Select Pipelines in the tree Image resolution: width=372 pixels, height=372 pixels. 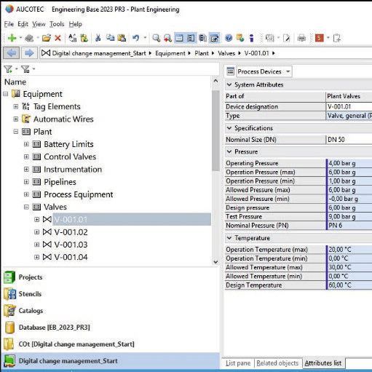(x=60, y=182)
